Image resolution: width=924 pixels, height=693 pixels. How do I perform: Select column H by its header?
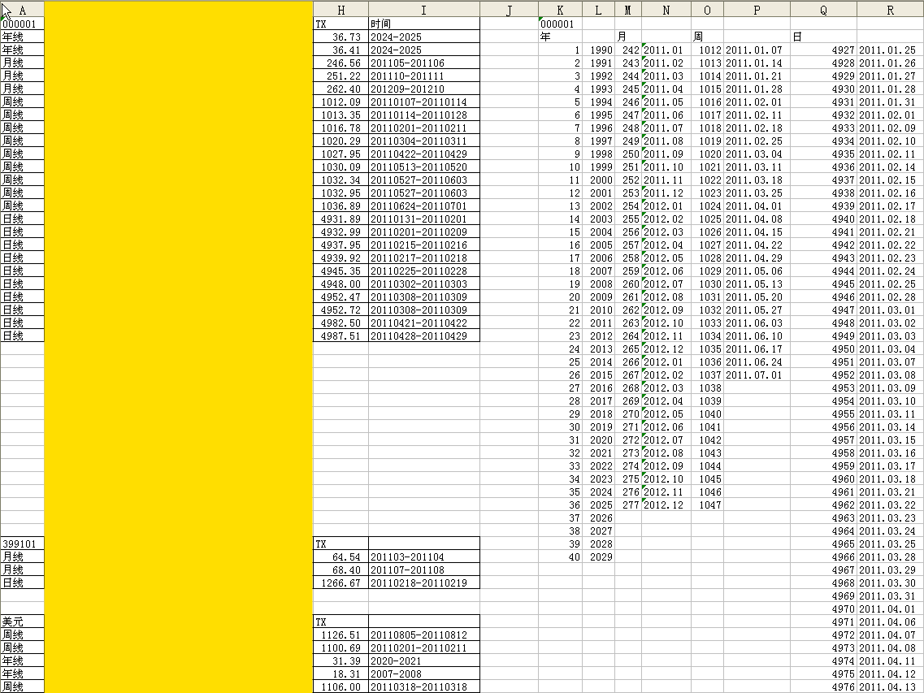(340, 9)
